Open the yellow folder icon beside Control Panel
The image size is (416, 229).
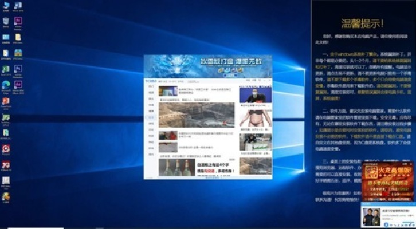tap(18, 38)
